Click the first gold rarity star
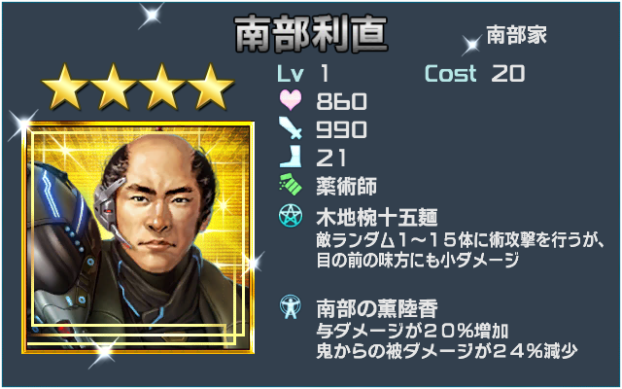Viewport: 622px width, 389px height. [64, 87]
